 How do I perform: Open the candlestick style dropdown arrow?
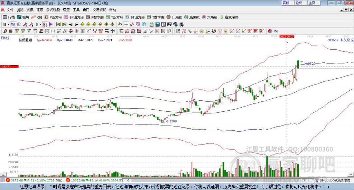click(x=40, y=24)
